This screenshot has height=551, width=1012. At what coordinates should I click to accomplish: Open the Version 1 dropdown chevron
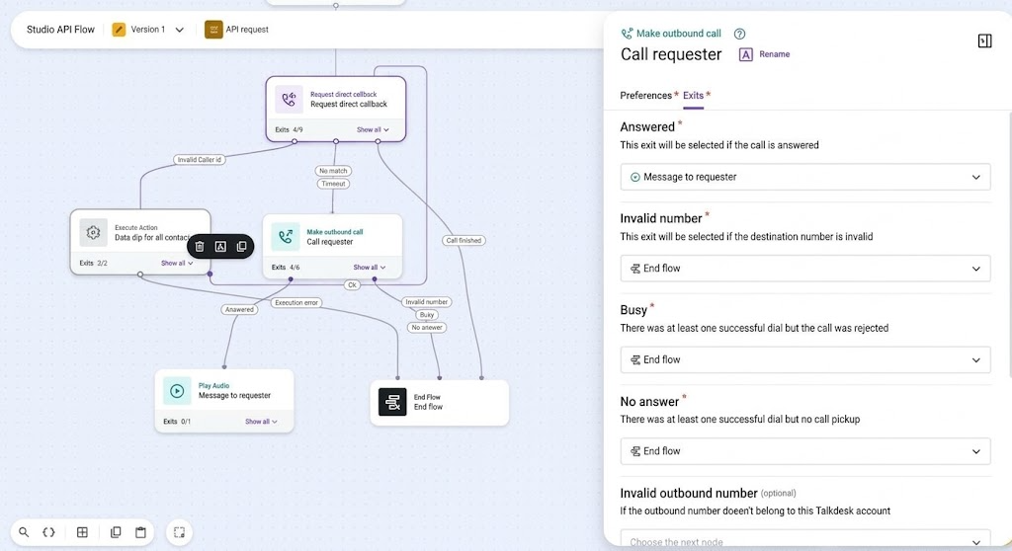tap(180, 30)
